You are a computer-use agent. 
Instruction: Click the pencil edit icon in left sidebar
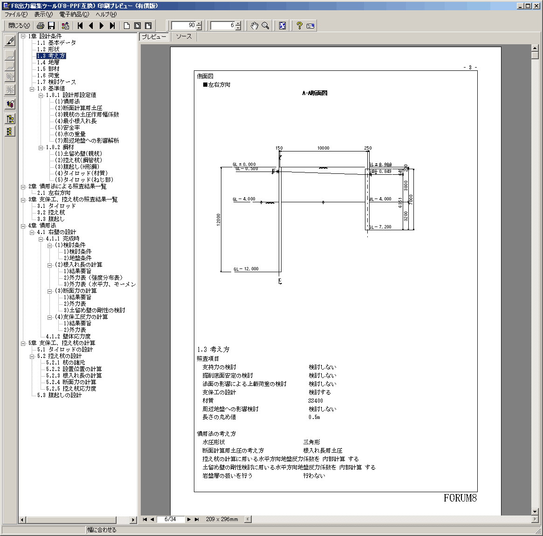pyautogui.click(x=10, y=41)
